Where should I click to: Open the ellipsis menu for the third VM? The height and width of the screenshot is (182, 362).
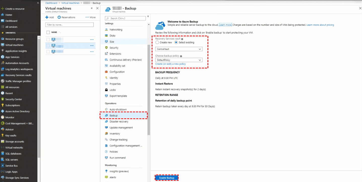[92, 52]
